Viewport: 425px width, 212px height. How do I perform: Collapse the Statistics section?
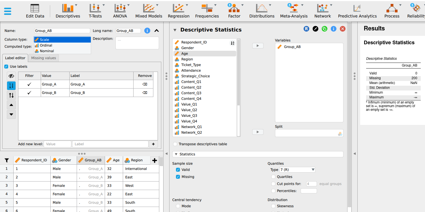click(176, 154)
